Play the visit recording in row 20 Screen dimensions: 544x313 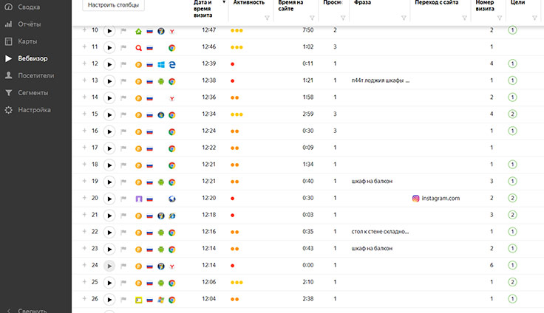109,199
